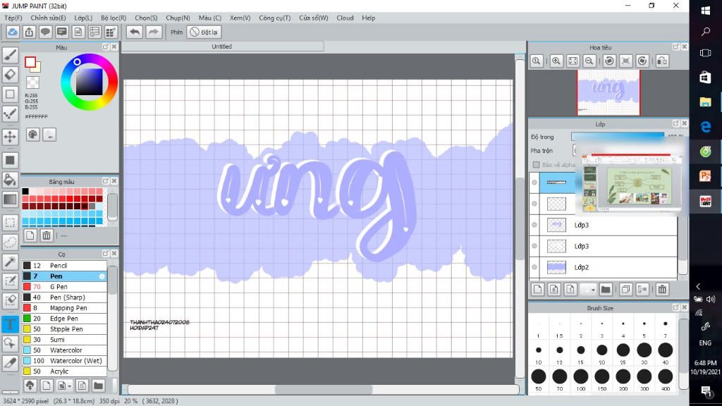Pick the black swatch in Bảng màu

point(25,191)
